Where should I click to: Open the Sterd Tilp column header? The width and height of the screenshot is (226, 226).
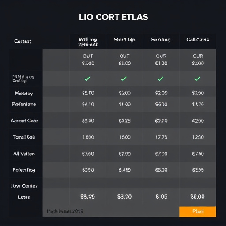point(124,40)
